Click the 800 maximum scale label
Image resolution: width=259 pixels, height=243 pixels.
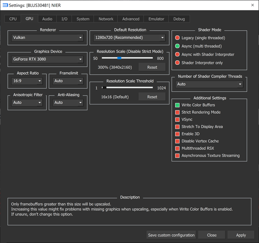(160, 59)
